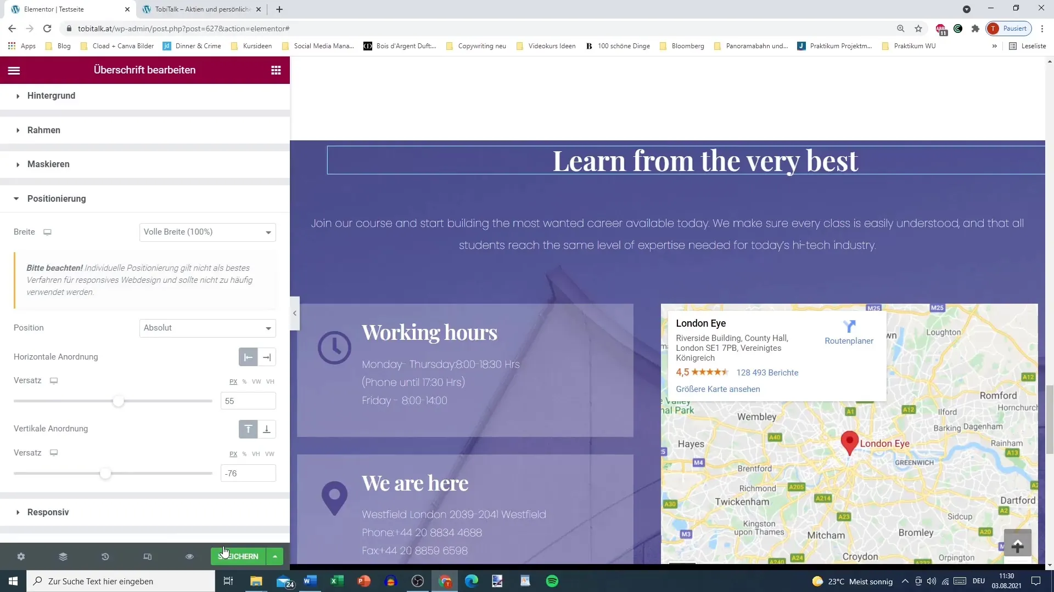Go back in the browser
This screenshot has height=592, width=1054.
(12, 29)
